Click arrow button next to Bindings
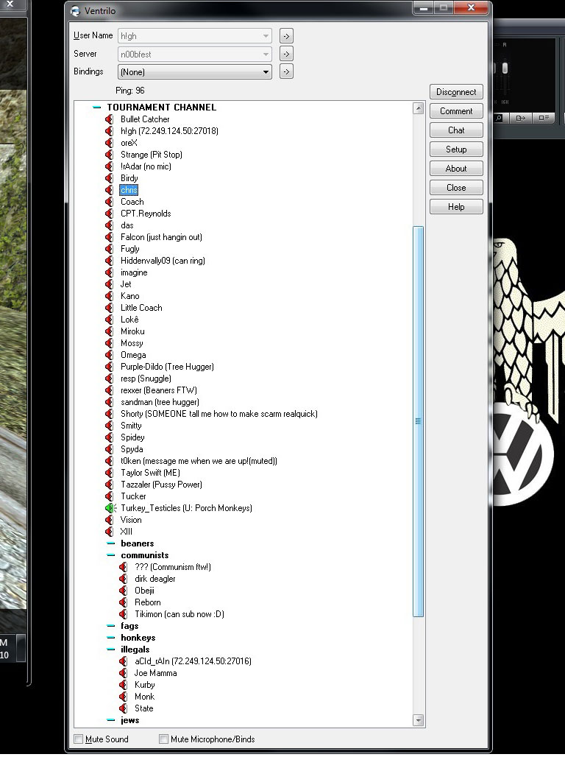The width and height of the screenshot is (565, 757). [x=286, y=72]
